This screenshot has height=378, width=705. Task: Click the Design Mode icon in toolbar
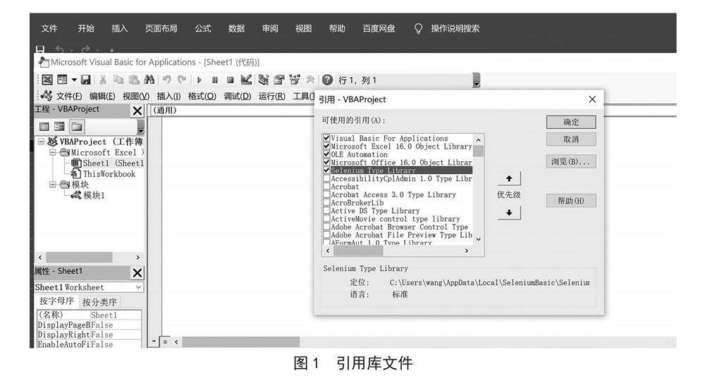246,80
